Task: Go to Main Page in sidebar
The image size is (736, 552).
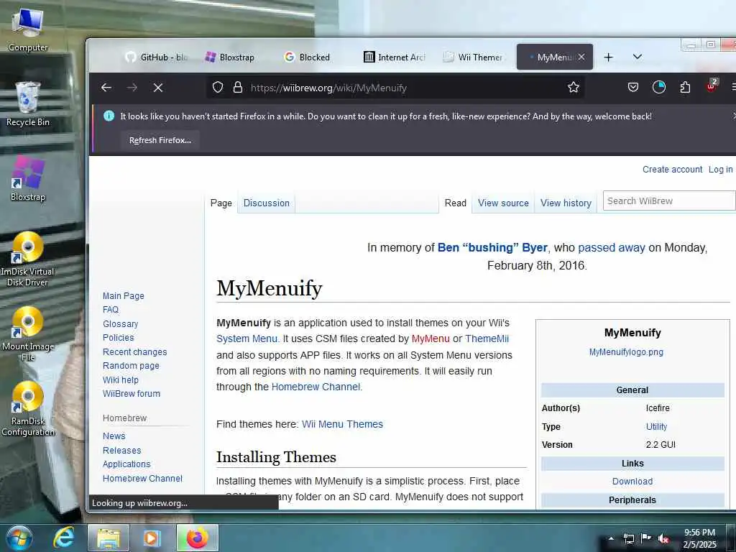Action: pos(124,295)
